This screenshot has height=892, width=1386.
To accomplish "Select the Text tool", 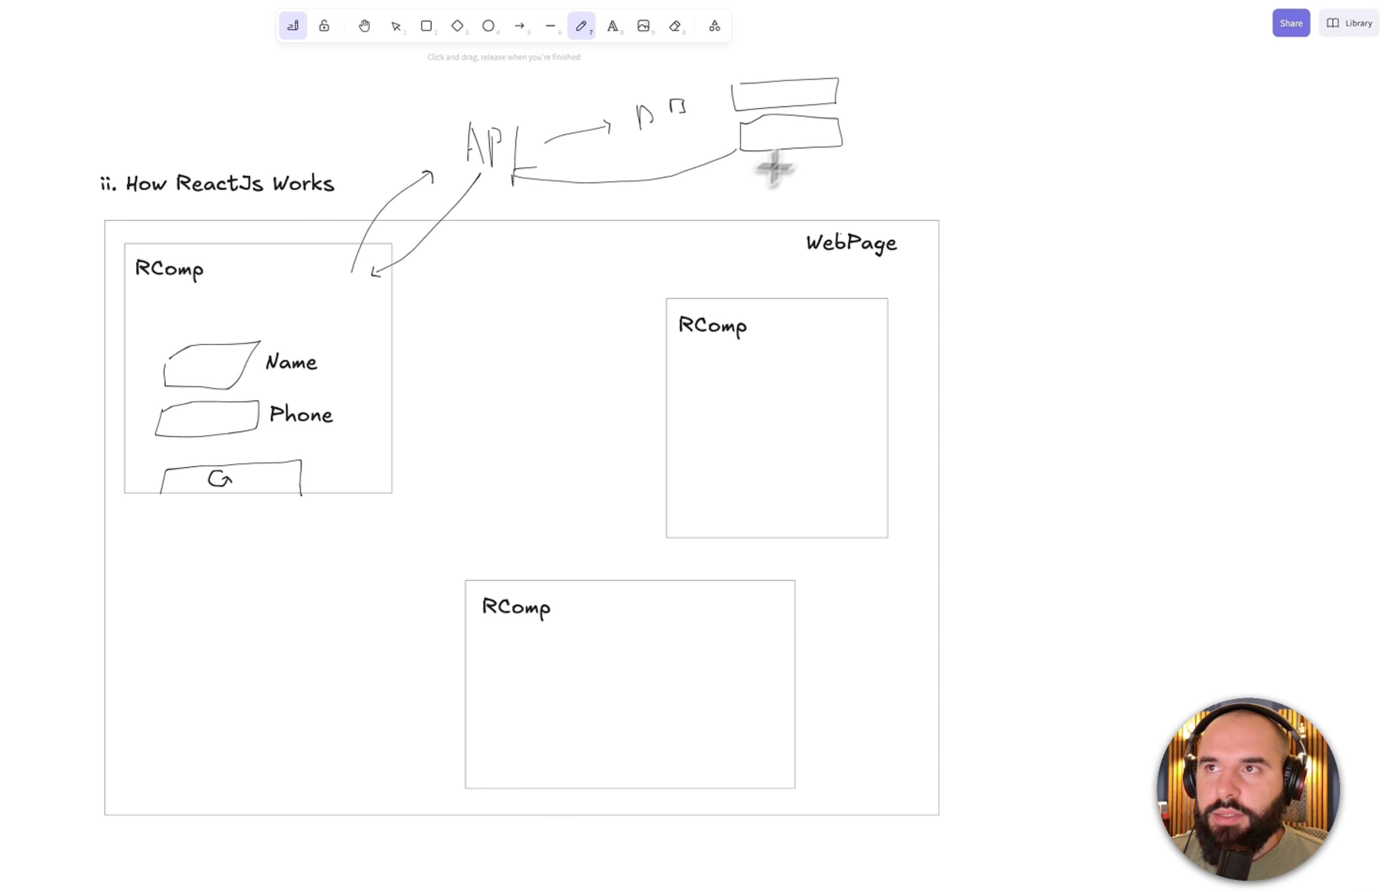I will [x=612, y=26].
